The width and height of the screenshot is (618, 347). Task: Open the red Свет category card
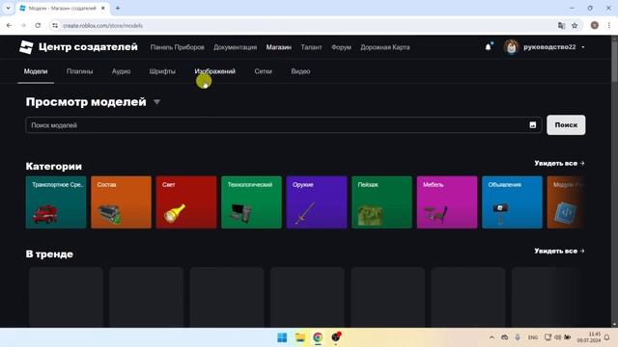click(x=186, y=202)
